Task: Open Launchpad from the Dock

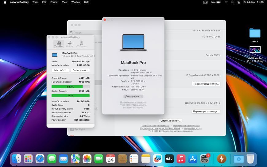Action: click(x=28, y=159)
